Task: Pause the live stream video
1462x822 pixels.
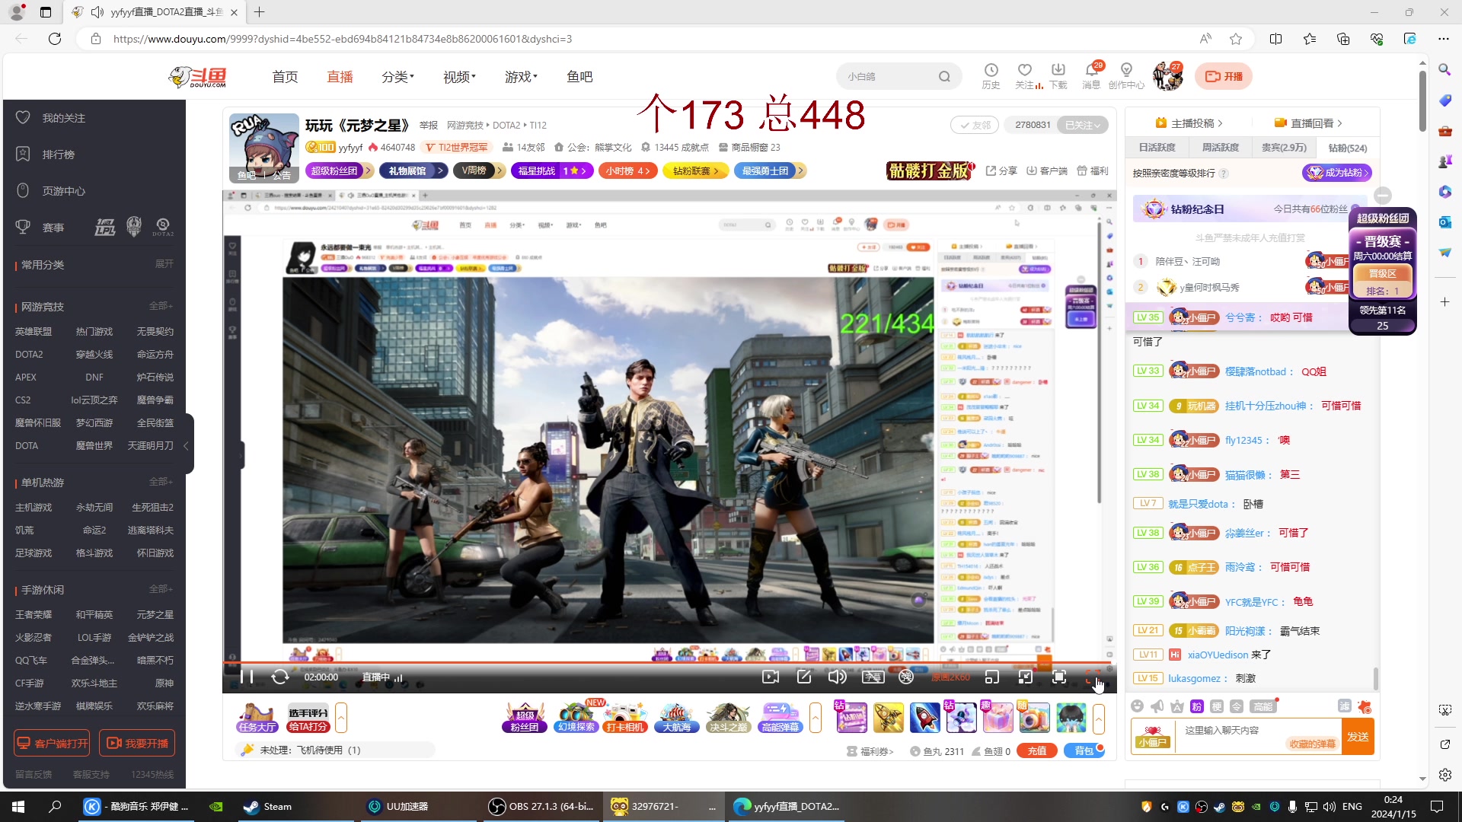Action: [247, 677]
